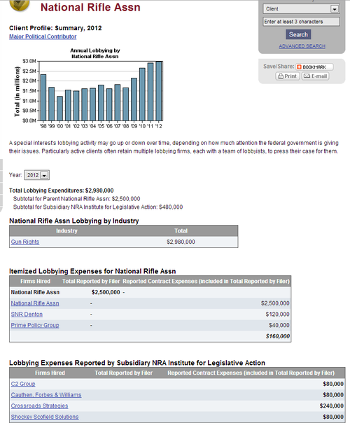Open the Gun Rights industry link
The image size is (350, 428).
tap(25, 242)
